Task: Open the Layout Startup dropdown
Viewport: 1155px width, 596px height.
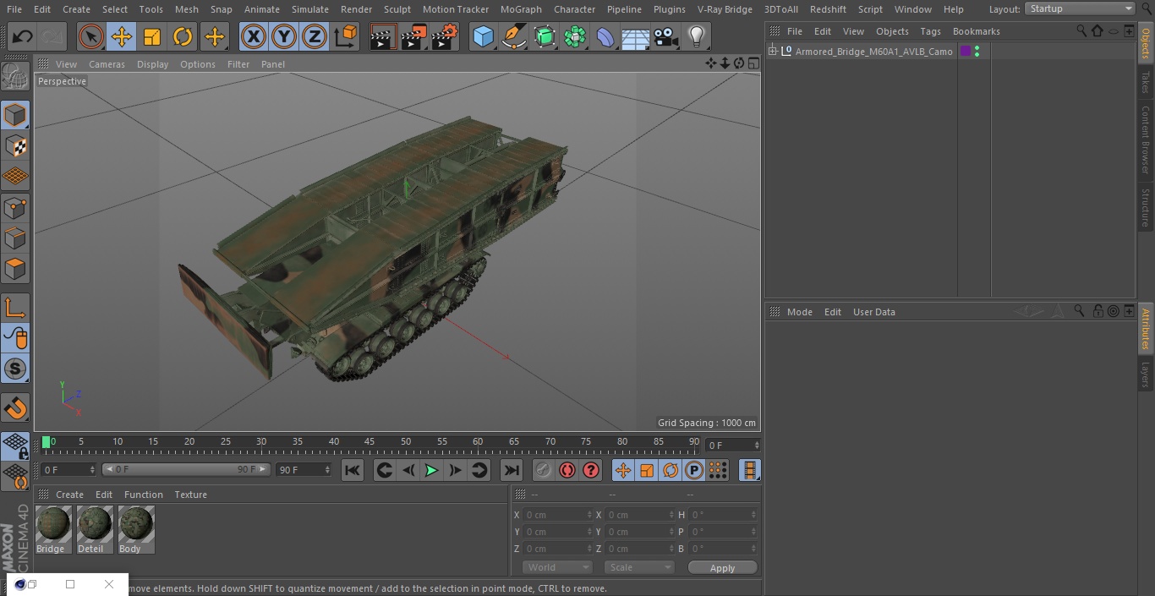Action: 1080,8
